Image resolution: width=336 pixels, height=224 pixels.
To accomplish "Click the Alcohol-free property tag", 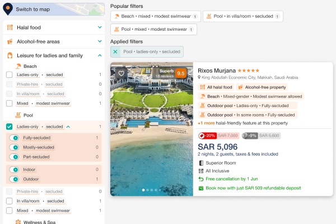I will click(262, 87).
